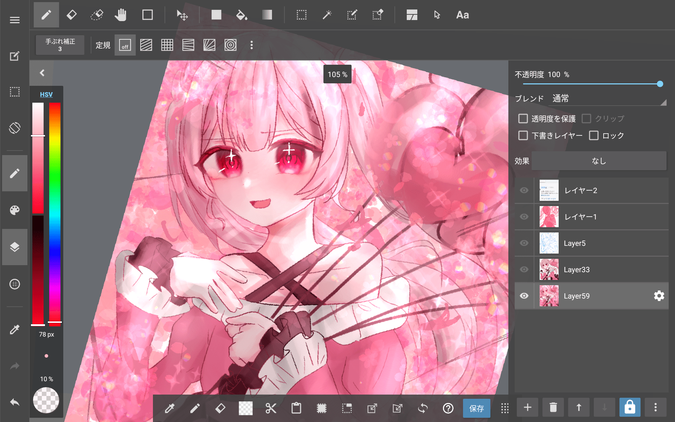Delete the layer with trash icon
The width and height of the screenshot is (675, 422).
tap(553, 408)
